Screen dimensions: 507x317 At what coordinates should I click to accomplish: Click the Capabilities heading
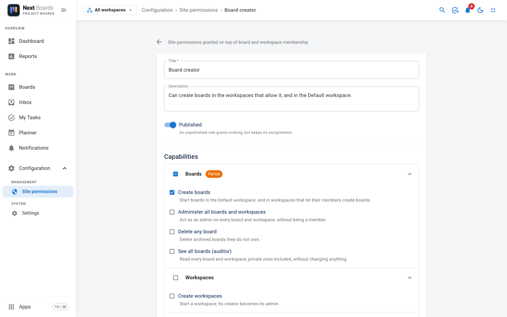click(181, 157)
